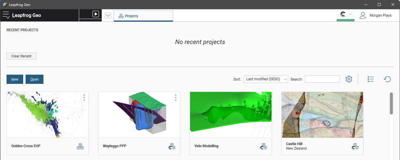The image size is (400, 160).
Task: Open Morgan Playa user account menu
Action: tap(375, 15)
